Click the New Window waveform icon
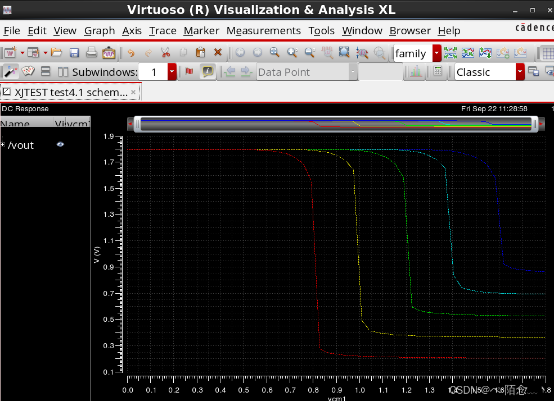554x401 pixels. [x=10, y=53]
